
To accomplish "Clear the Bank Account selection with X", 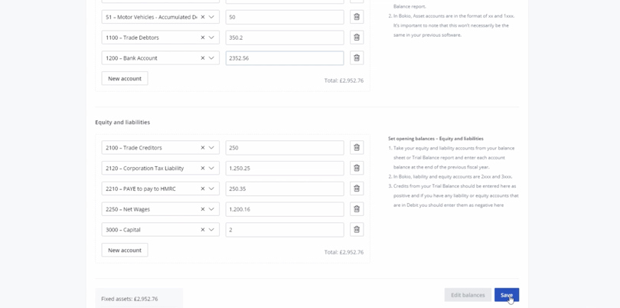I will pyautogui.click(x=203, y=58).
